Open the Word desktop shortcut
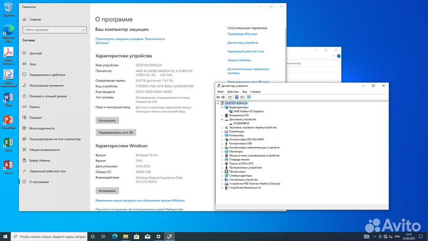This screenshot has width=428, height=241. [8, 99]
